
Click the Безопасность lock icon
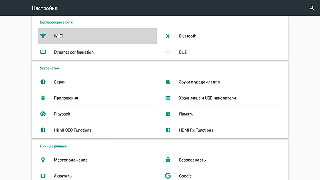click(168, 160)
